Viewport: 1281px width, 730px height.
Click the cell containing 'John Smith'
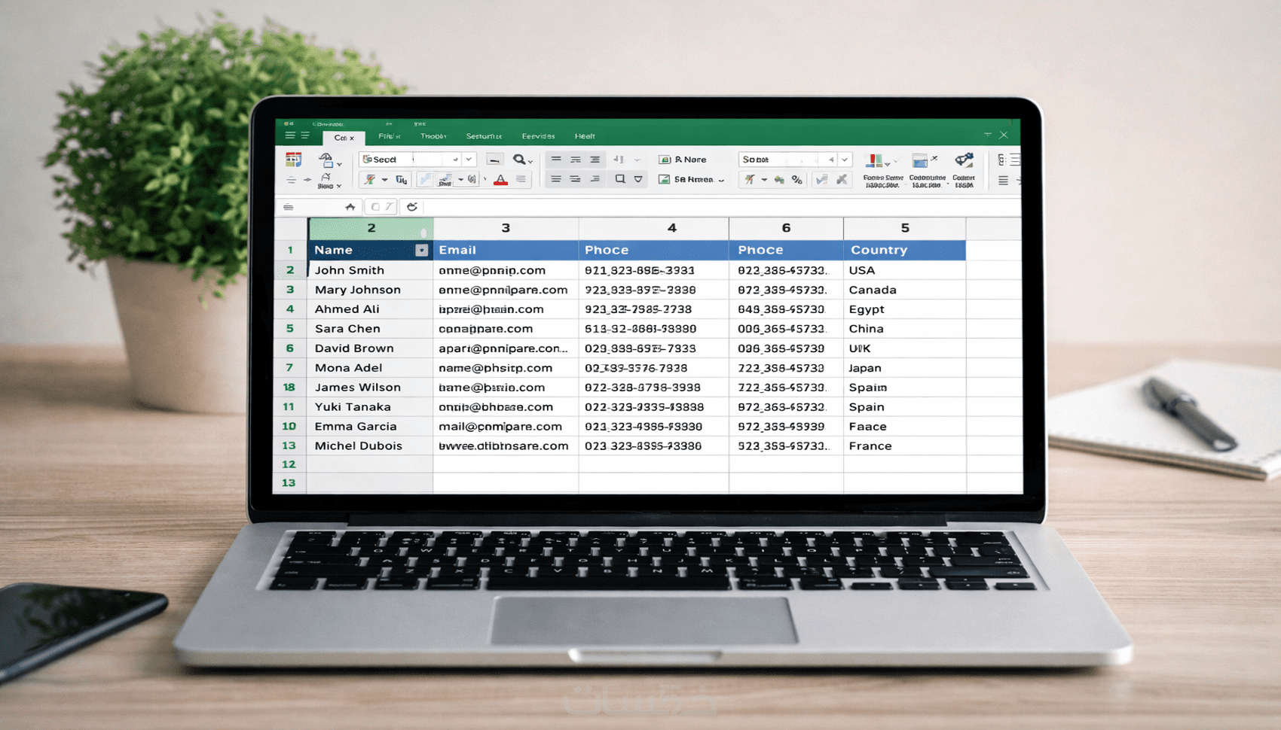click(x=370, y=270)
